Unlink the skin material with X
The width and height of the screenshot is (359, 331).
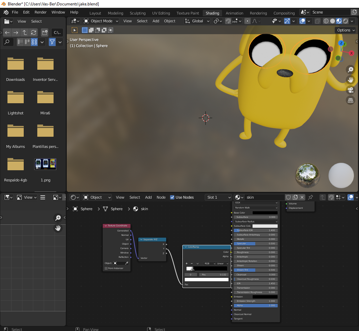coord(302,197)
